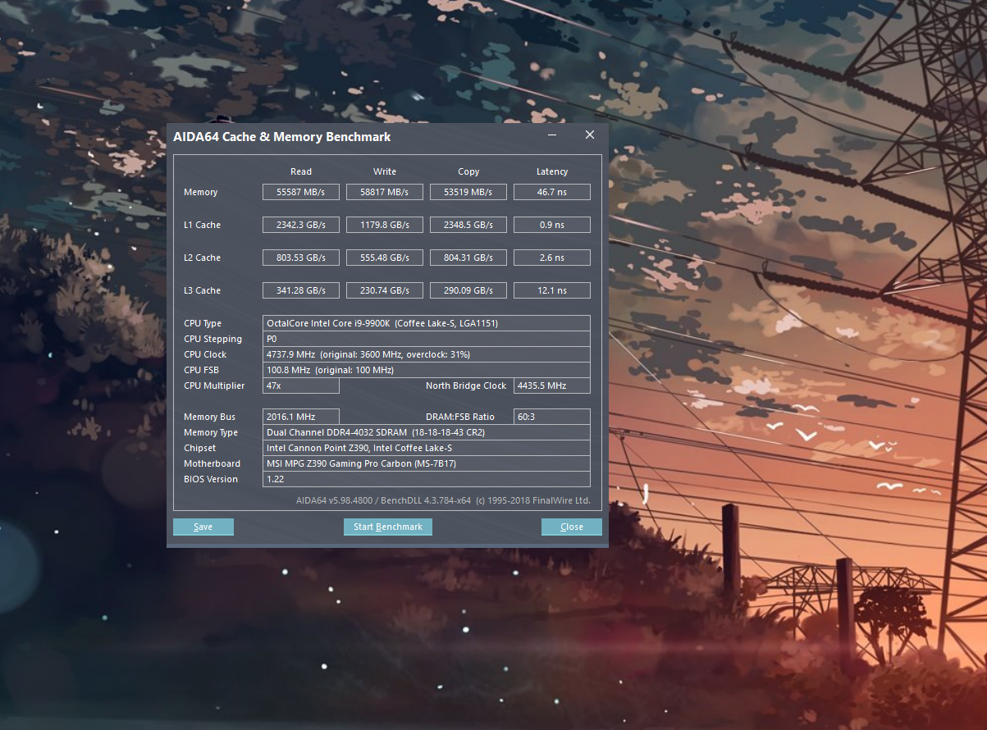Click Memory Type Dual Channel DDR4-4032 field

coord(427,432)
